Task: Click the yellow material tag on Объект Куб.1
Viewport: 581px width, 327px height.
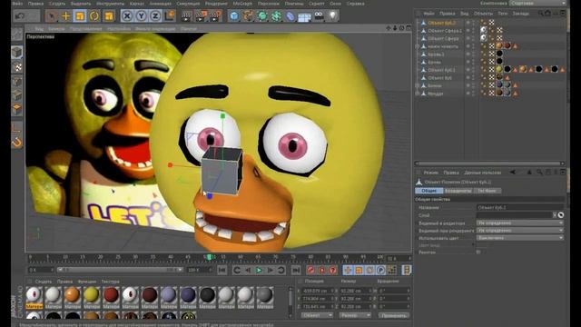Action: click(x=499, y=69)
